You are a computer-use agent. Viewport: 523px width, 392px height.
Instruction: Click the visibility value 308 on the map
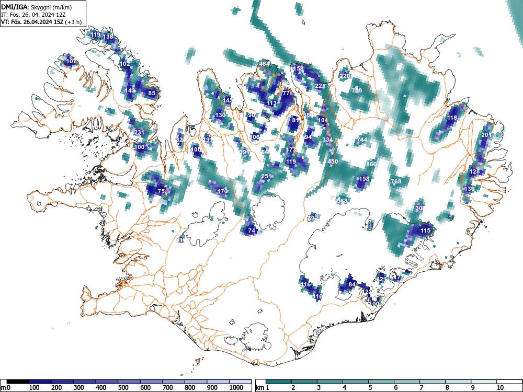(x=420, y=209)
